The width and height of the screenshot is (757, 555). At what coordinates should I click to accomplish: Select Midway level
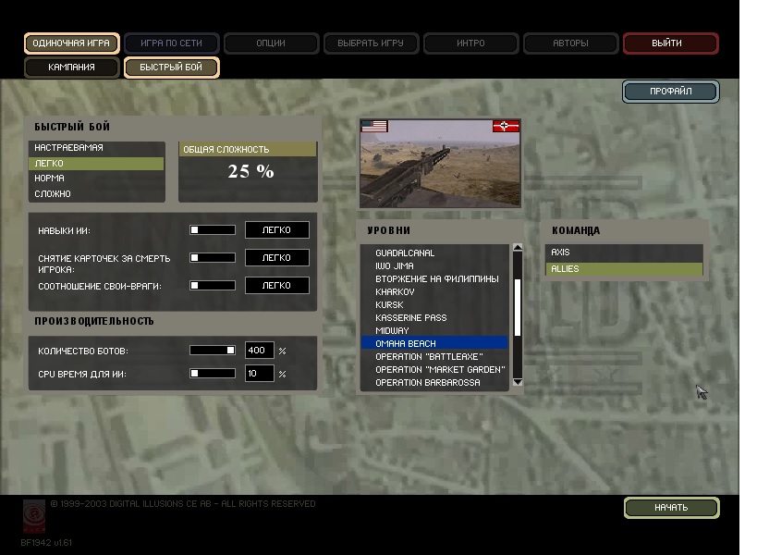tap(434, 331)
